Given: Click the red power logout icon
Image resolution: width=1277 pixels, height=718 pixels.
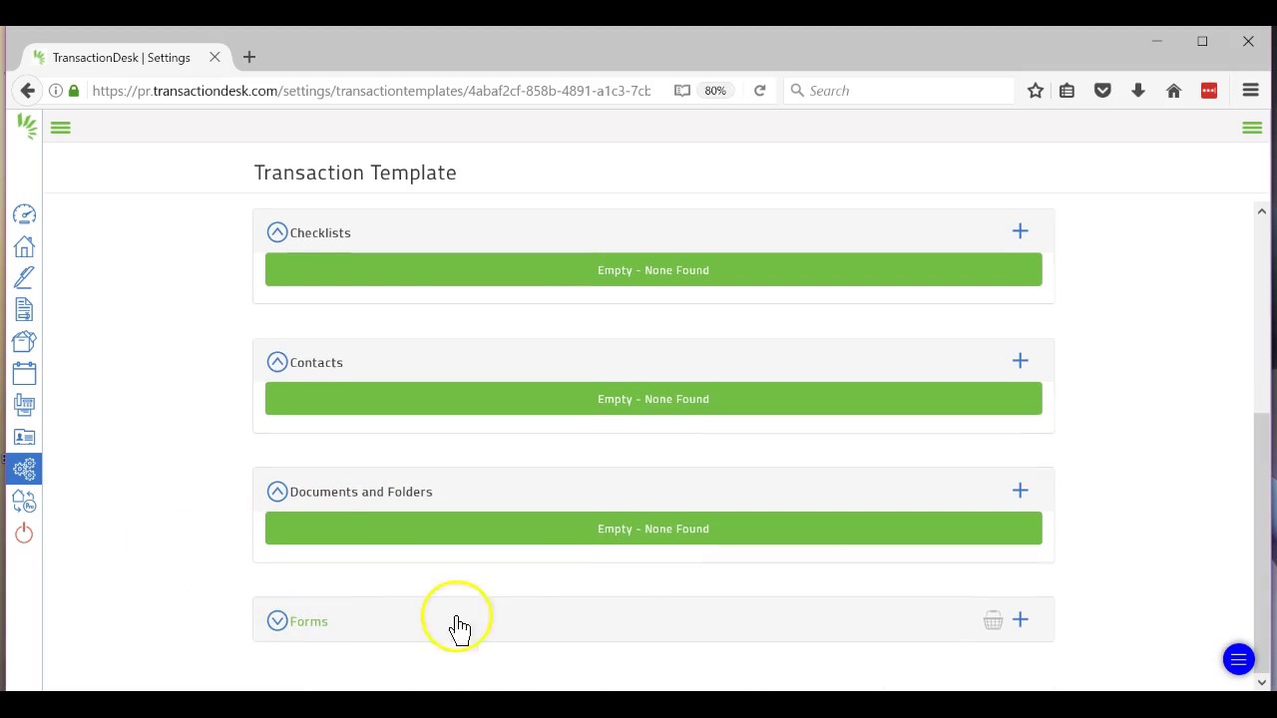Looking at the screenshot, I should point(24,534).
